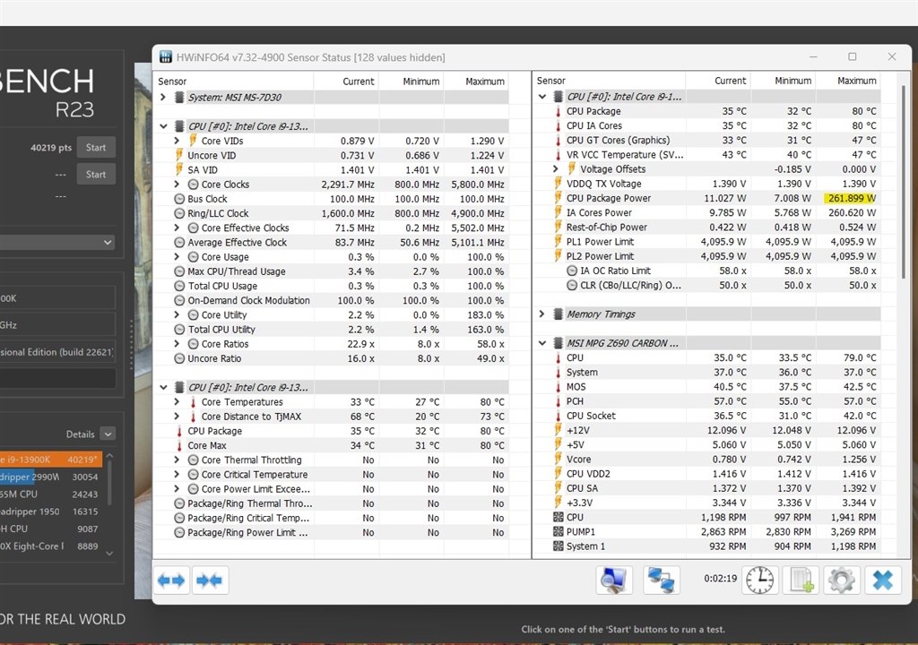Image resolution: width=918 pixels, height=645 pixels.
Task: Click the System: MSI MS-7D30 chip icon
Action: 179,97
